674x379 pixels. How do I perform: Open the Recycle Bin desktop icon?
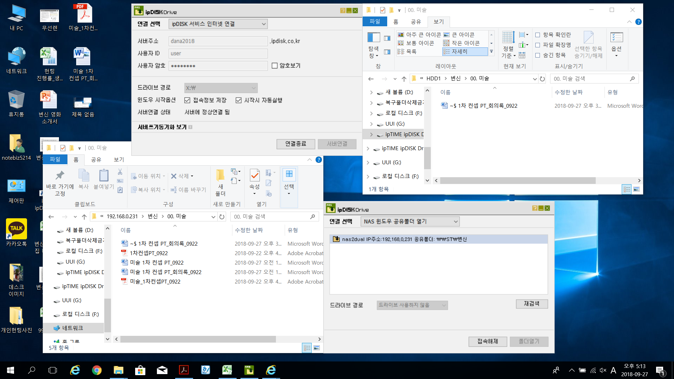click(x=16, y=104)
